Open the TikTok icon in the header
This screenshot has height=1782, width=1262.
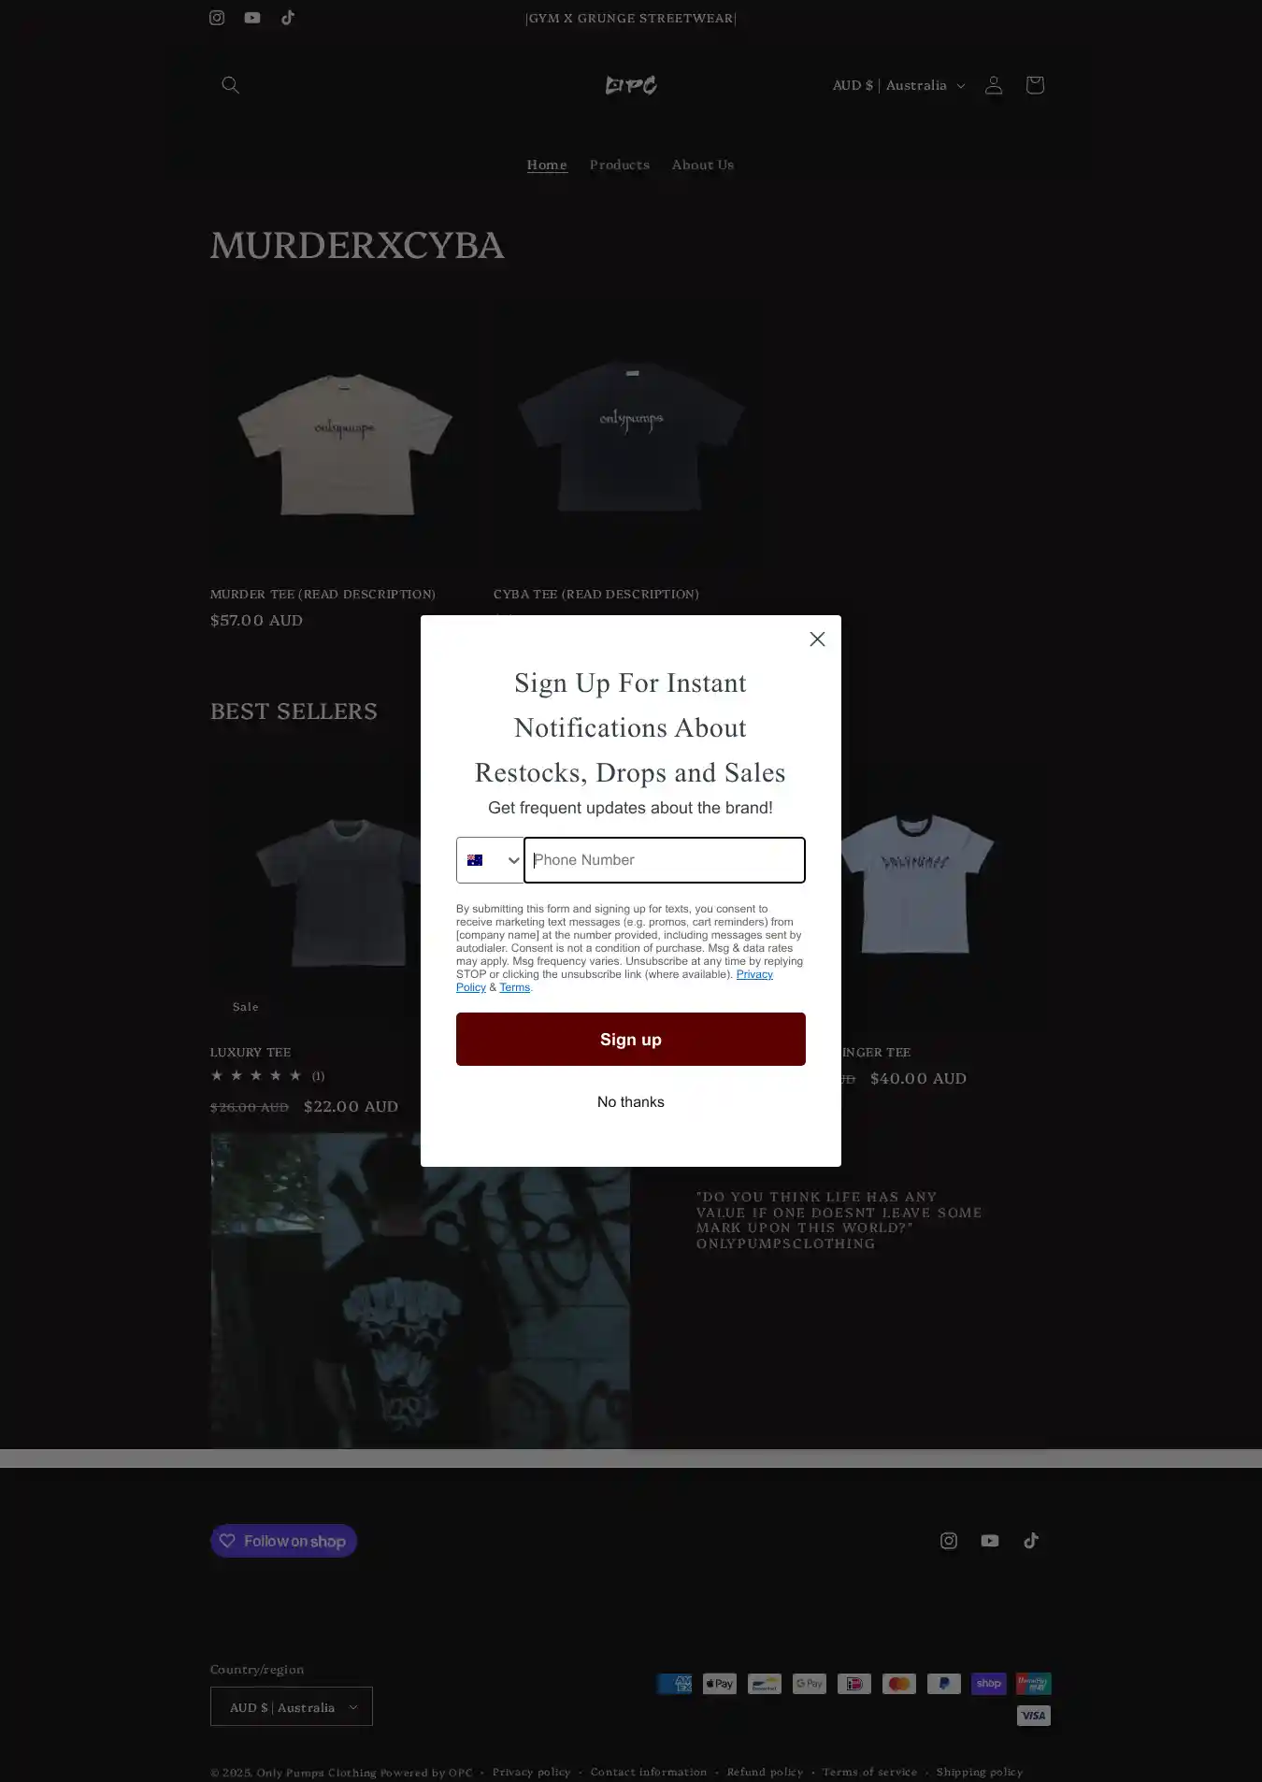point(288,18)
